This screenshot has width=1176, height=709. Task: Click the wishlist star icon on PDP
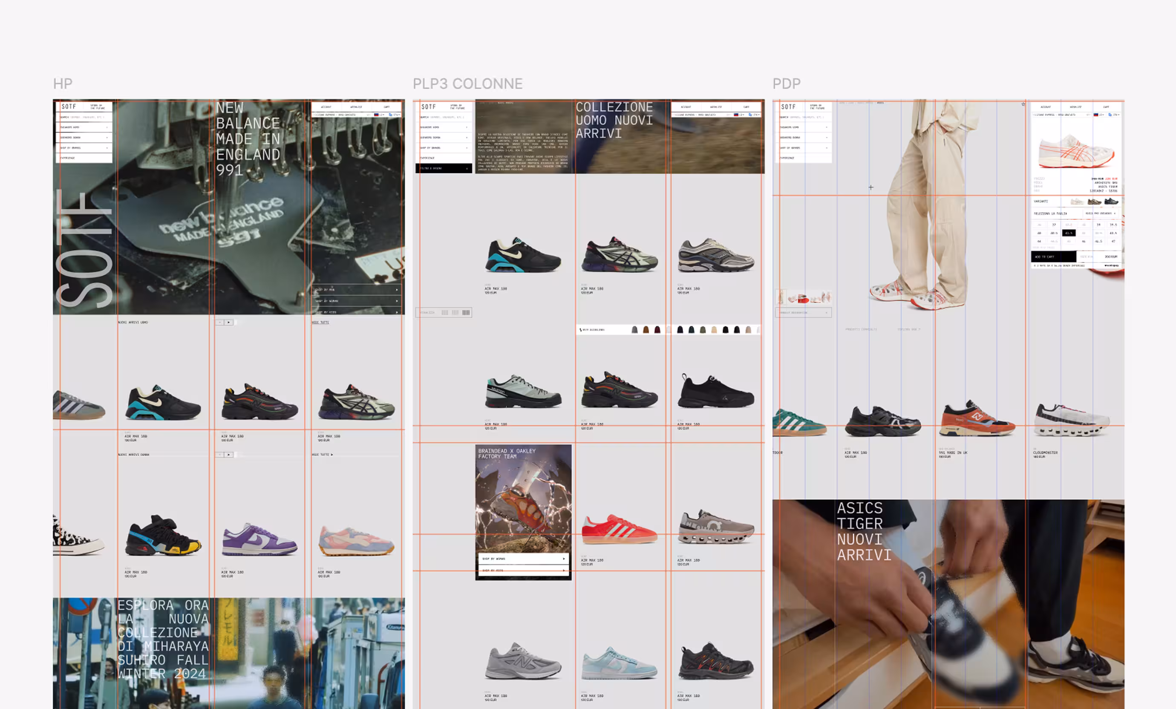coord(1023,104)
